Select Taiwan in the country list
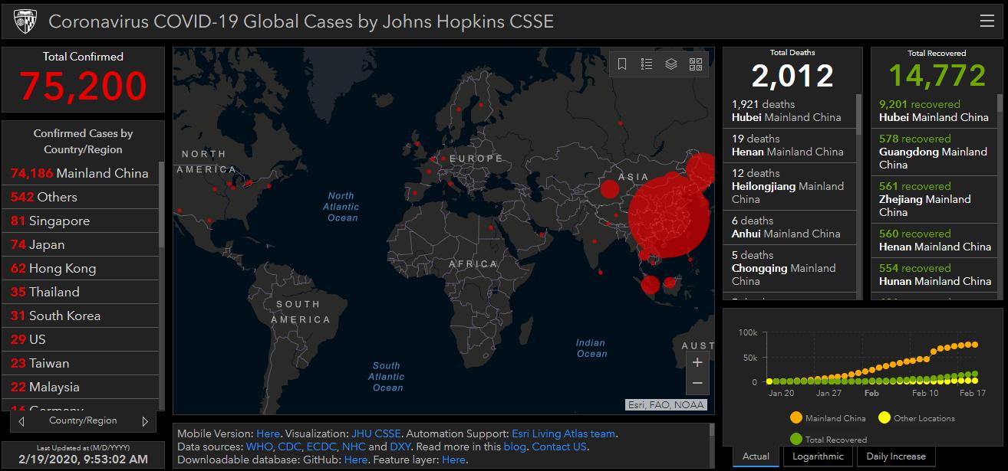The image size is (1008, 471). [x=81, y=363]
